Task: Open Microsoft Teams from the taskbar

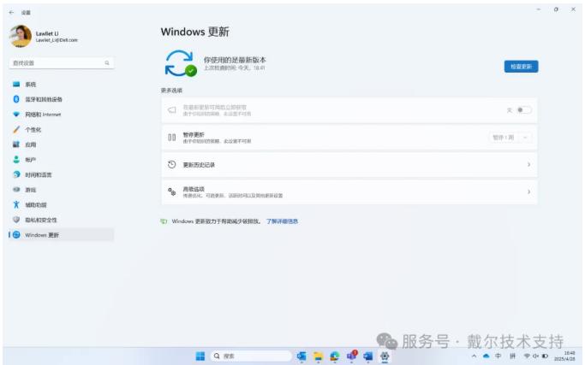Action: 351,356
